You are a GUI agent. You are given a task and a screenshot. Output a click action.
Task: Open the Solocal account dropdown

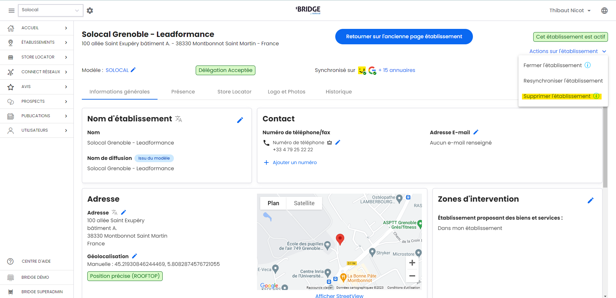pyautogui.click(x=50, y=10)
